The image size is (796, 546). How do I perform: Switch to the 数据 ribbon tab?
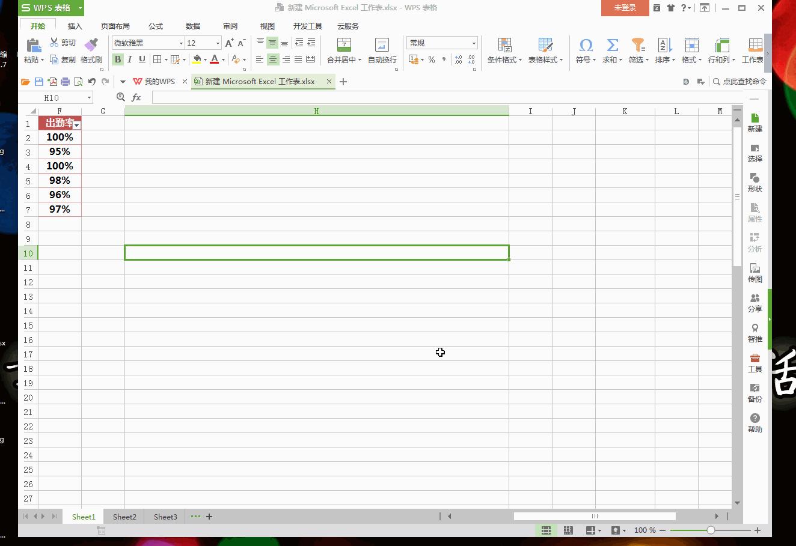193,26
